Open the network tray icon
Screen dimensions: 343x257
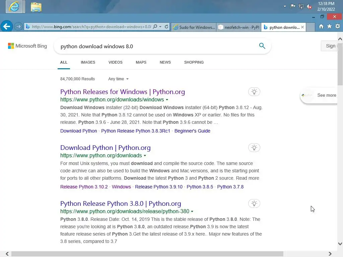coord(301,6)
